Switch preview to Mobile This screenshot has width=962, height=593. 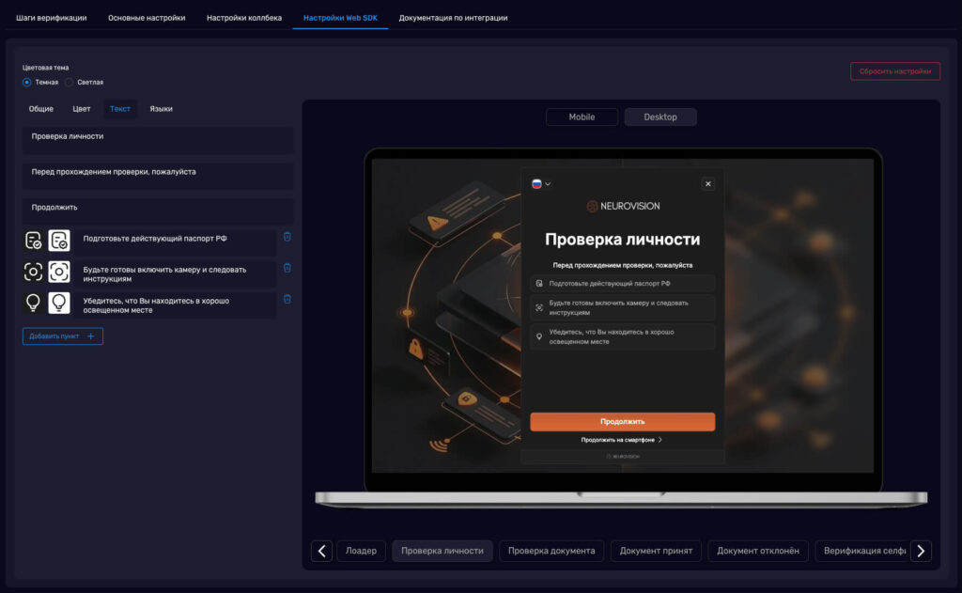pos(582,117)
